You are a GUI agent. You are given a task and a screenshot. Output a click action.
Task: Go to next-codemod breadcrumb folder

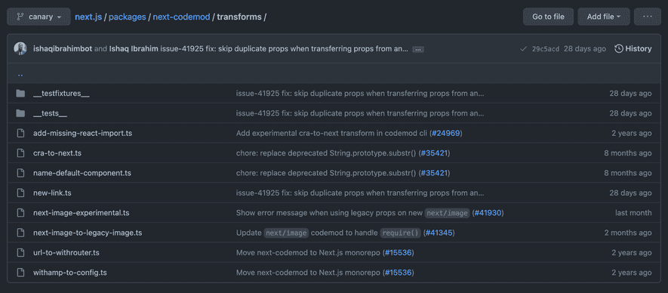181,17
